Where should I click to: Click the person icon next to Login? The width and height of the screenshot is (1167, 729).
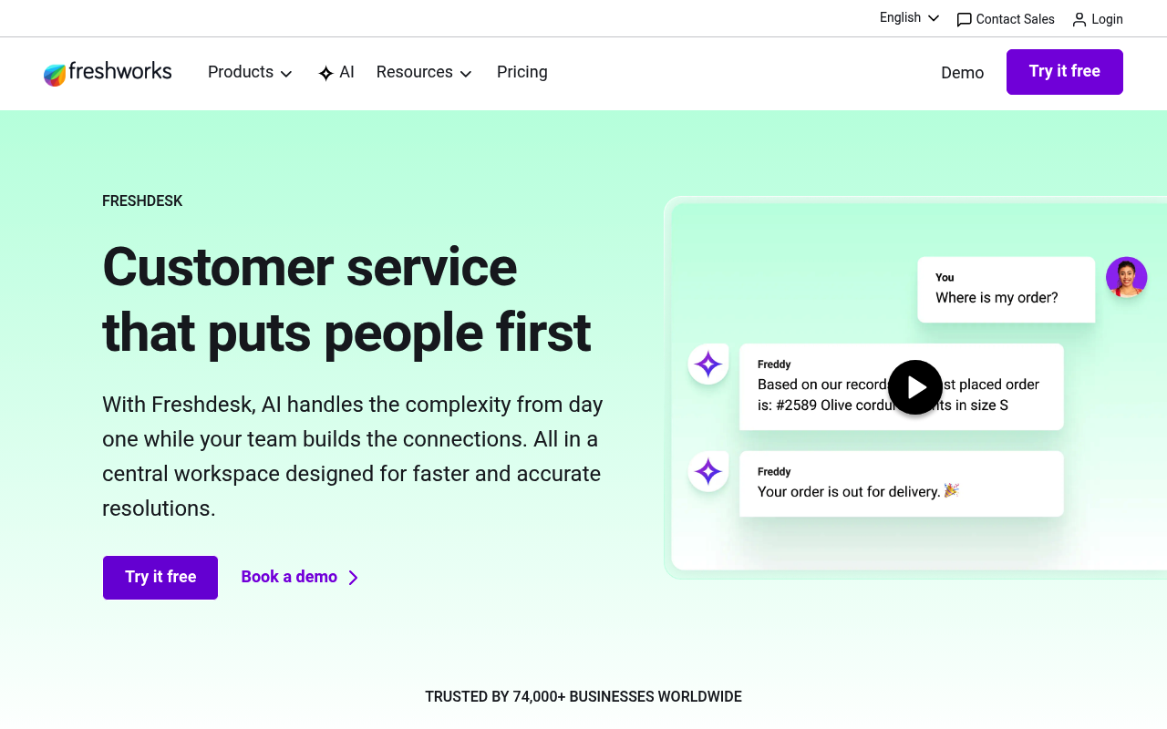click(x=1078, y=19)
